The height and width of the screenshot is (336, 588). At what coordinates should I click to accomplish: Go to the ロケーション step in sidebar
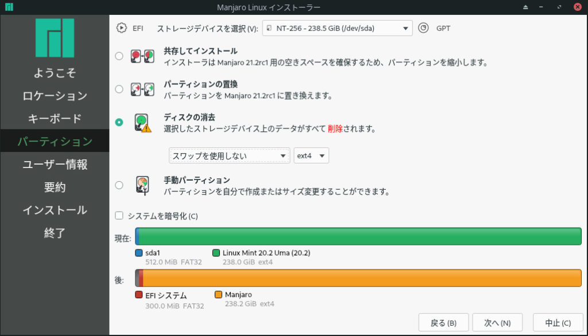pos(55,96)
